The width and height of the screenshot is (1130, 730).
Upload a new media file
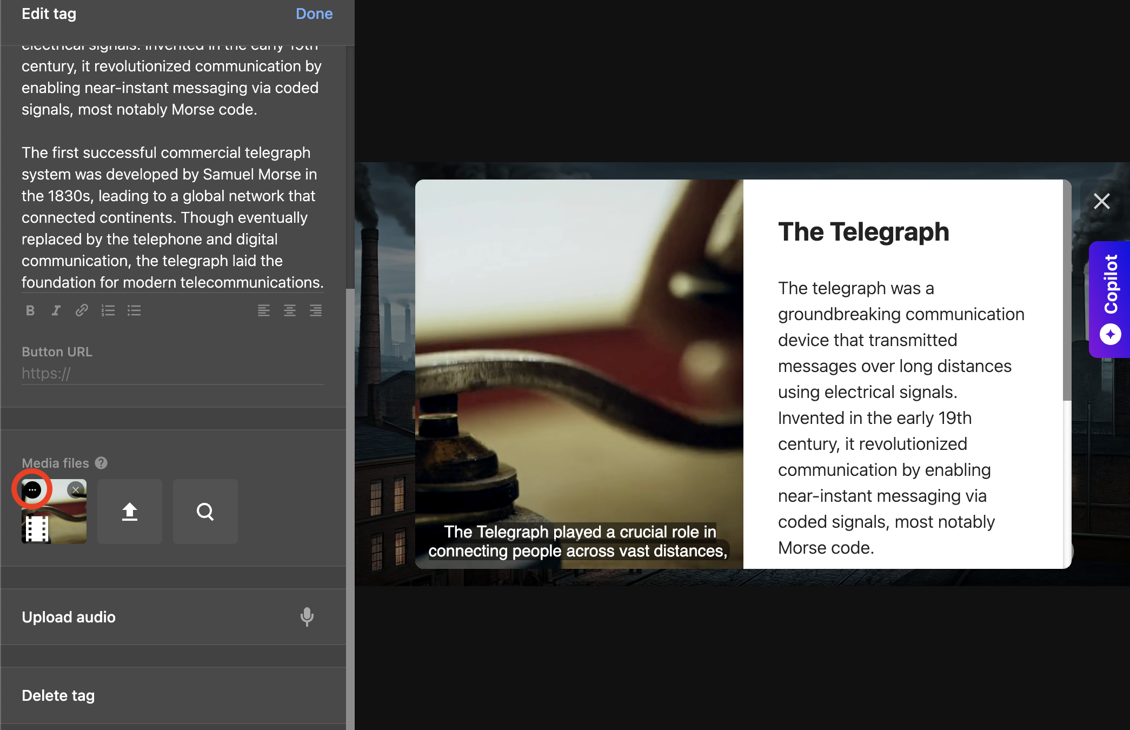130,512
